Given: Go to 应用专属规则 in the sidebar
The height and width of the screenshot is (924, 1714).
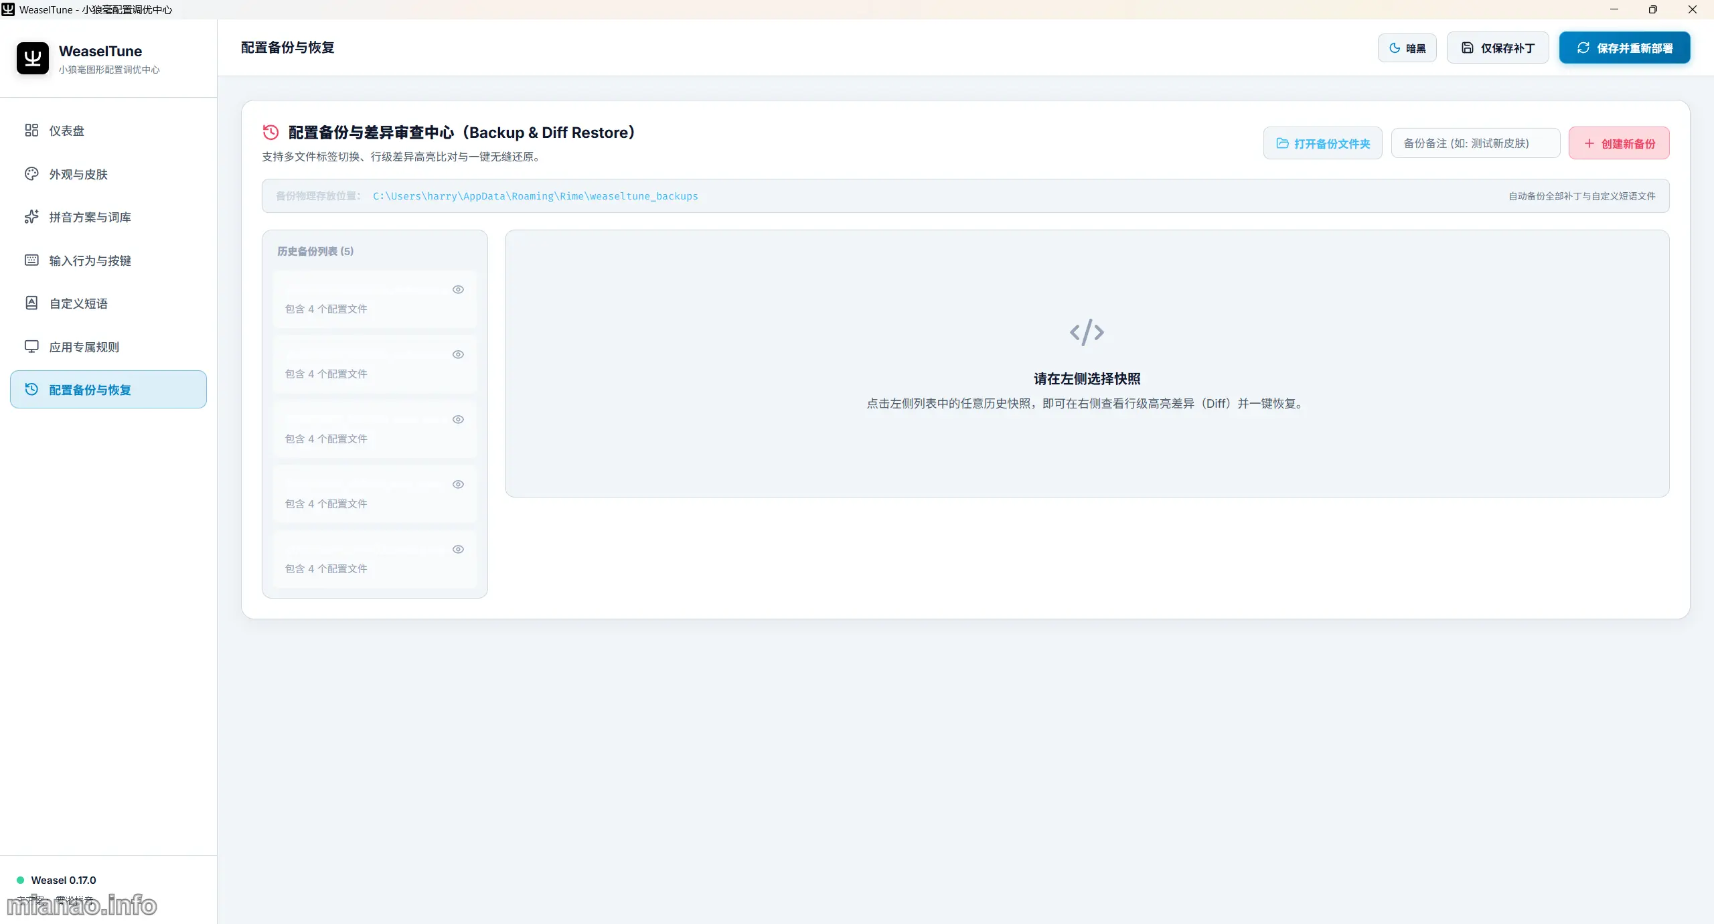Looking at the screenshot, I should click(108, 347).
